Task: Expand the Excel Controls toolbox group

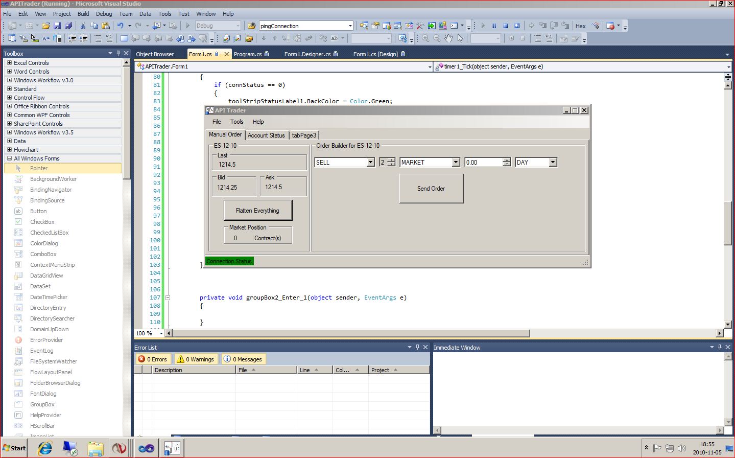Action: (9, 63)
